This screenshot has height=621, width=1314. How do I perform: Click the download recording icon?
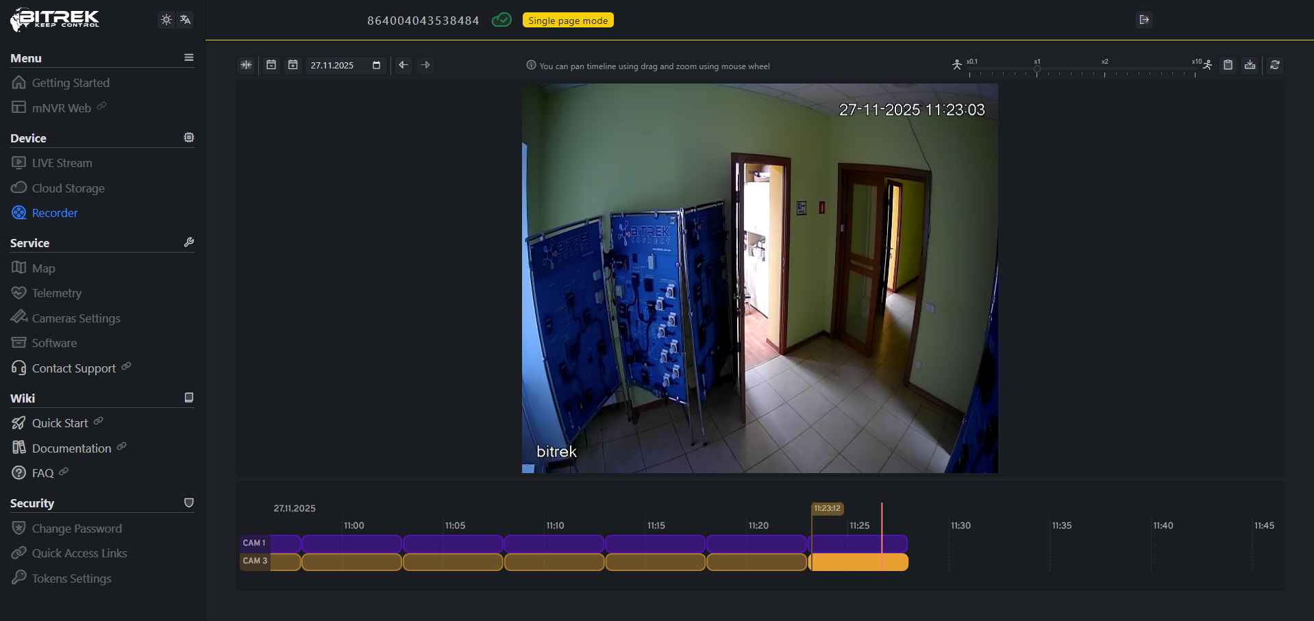pyautogui.click(x=1250, y=65)
